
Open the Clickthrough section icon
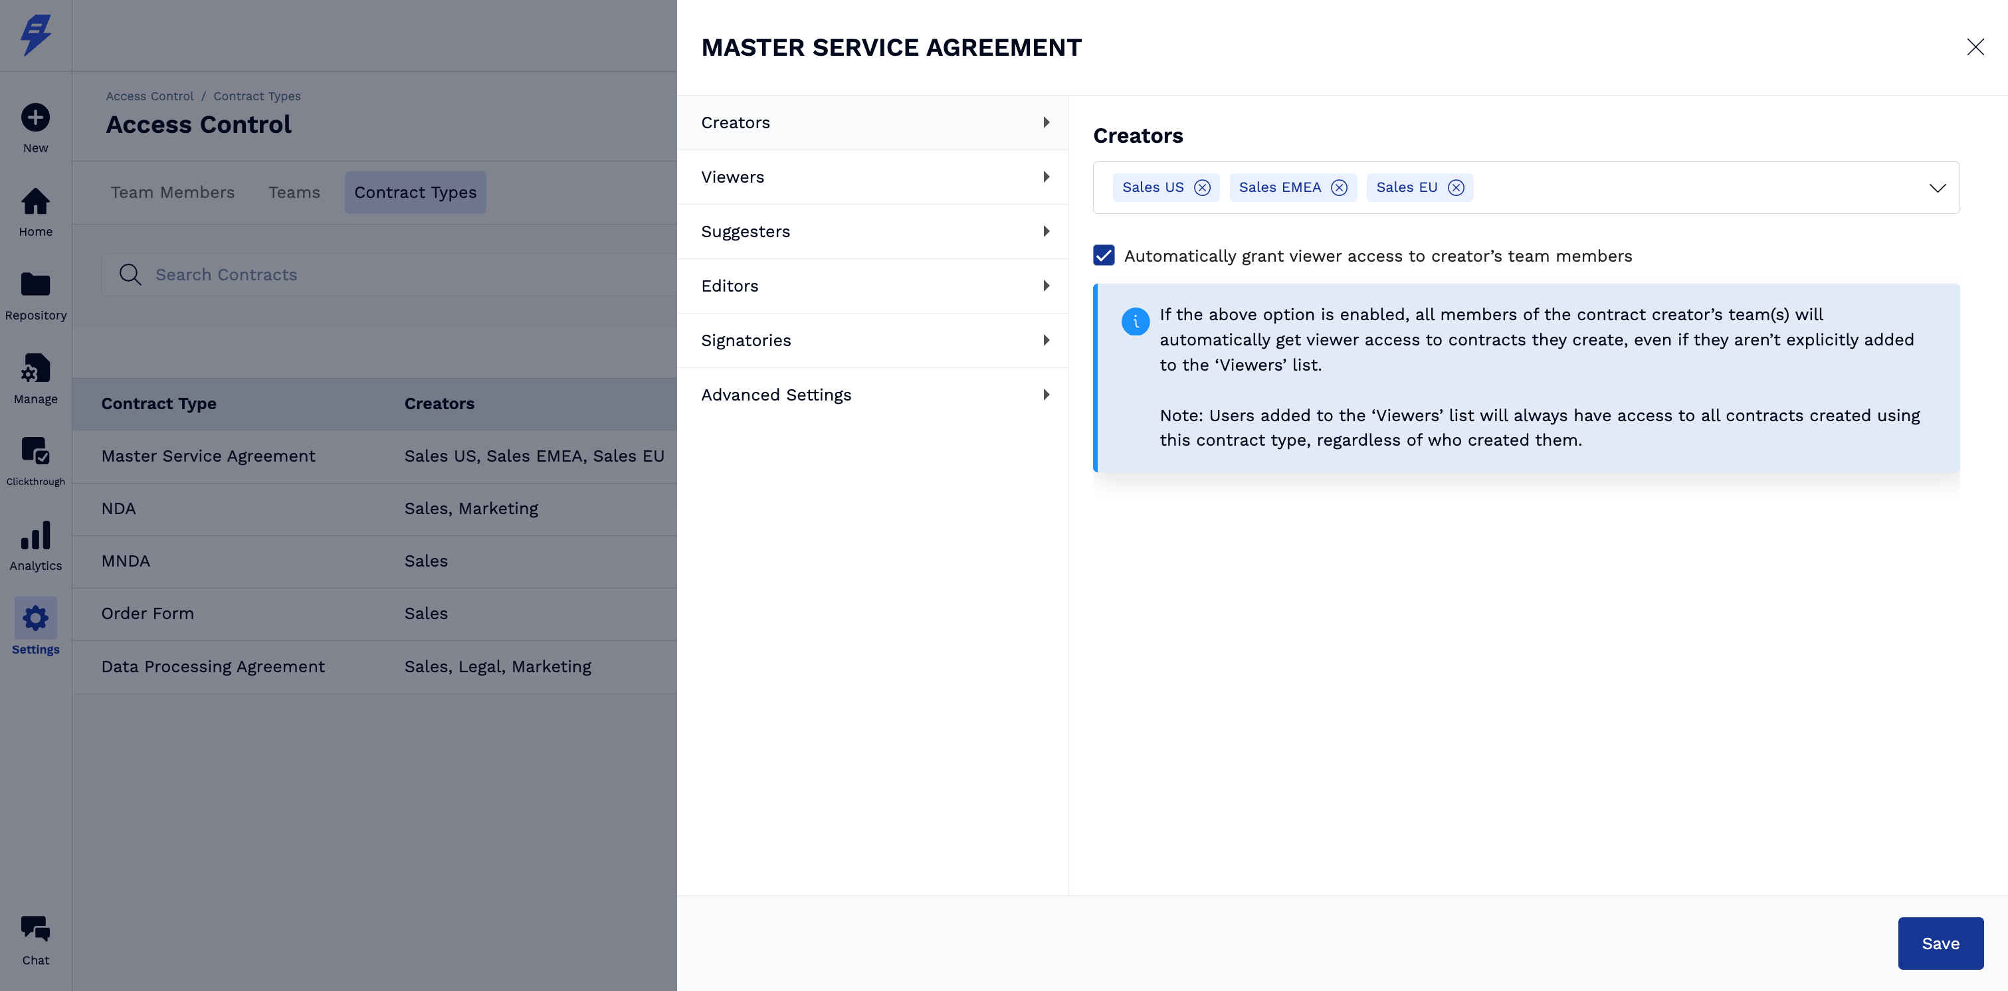click(x=35, y=451)
